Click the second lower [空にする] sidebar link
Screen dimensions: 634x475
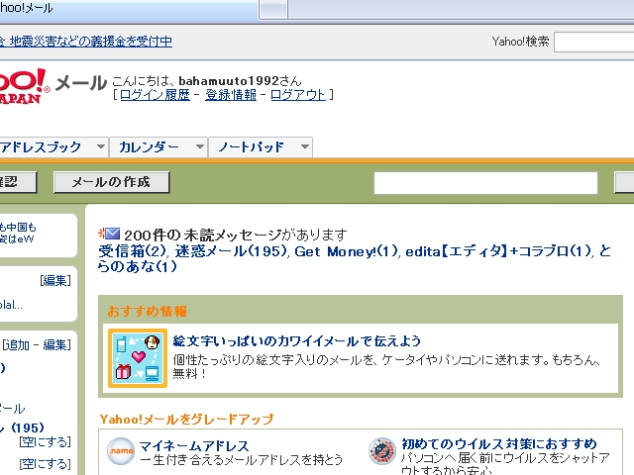[46, 464]
